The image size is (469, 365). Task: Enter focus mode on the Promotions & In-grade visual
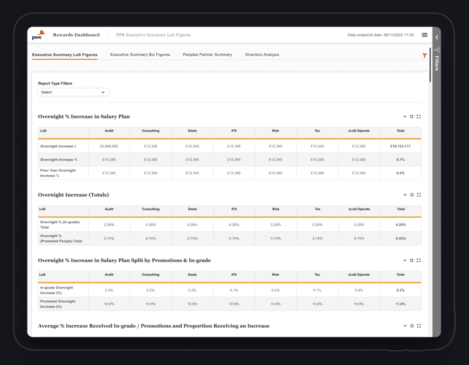coord(412,260)
